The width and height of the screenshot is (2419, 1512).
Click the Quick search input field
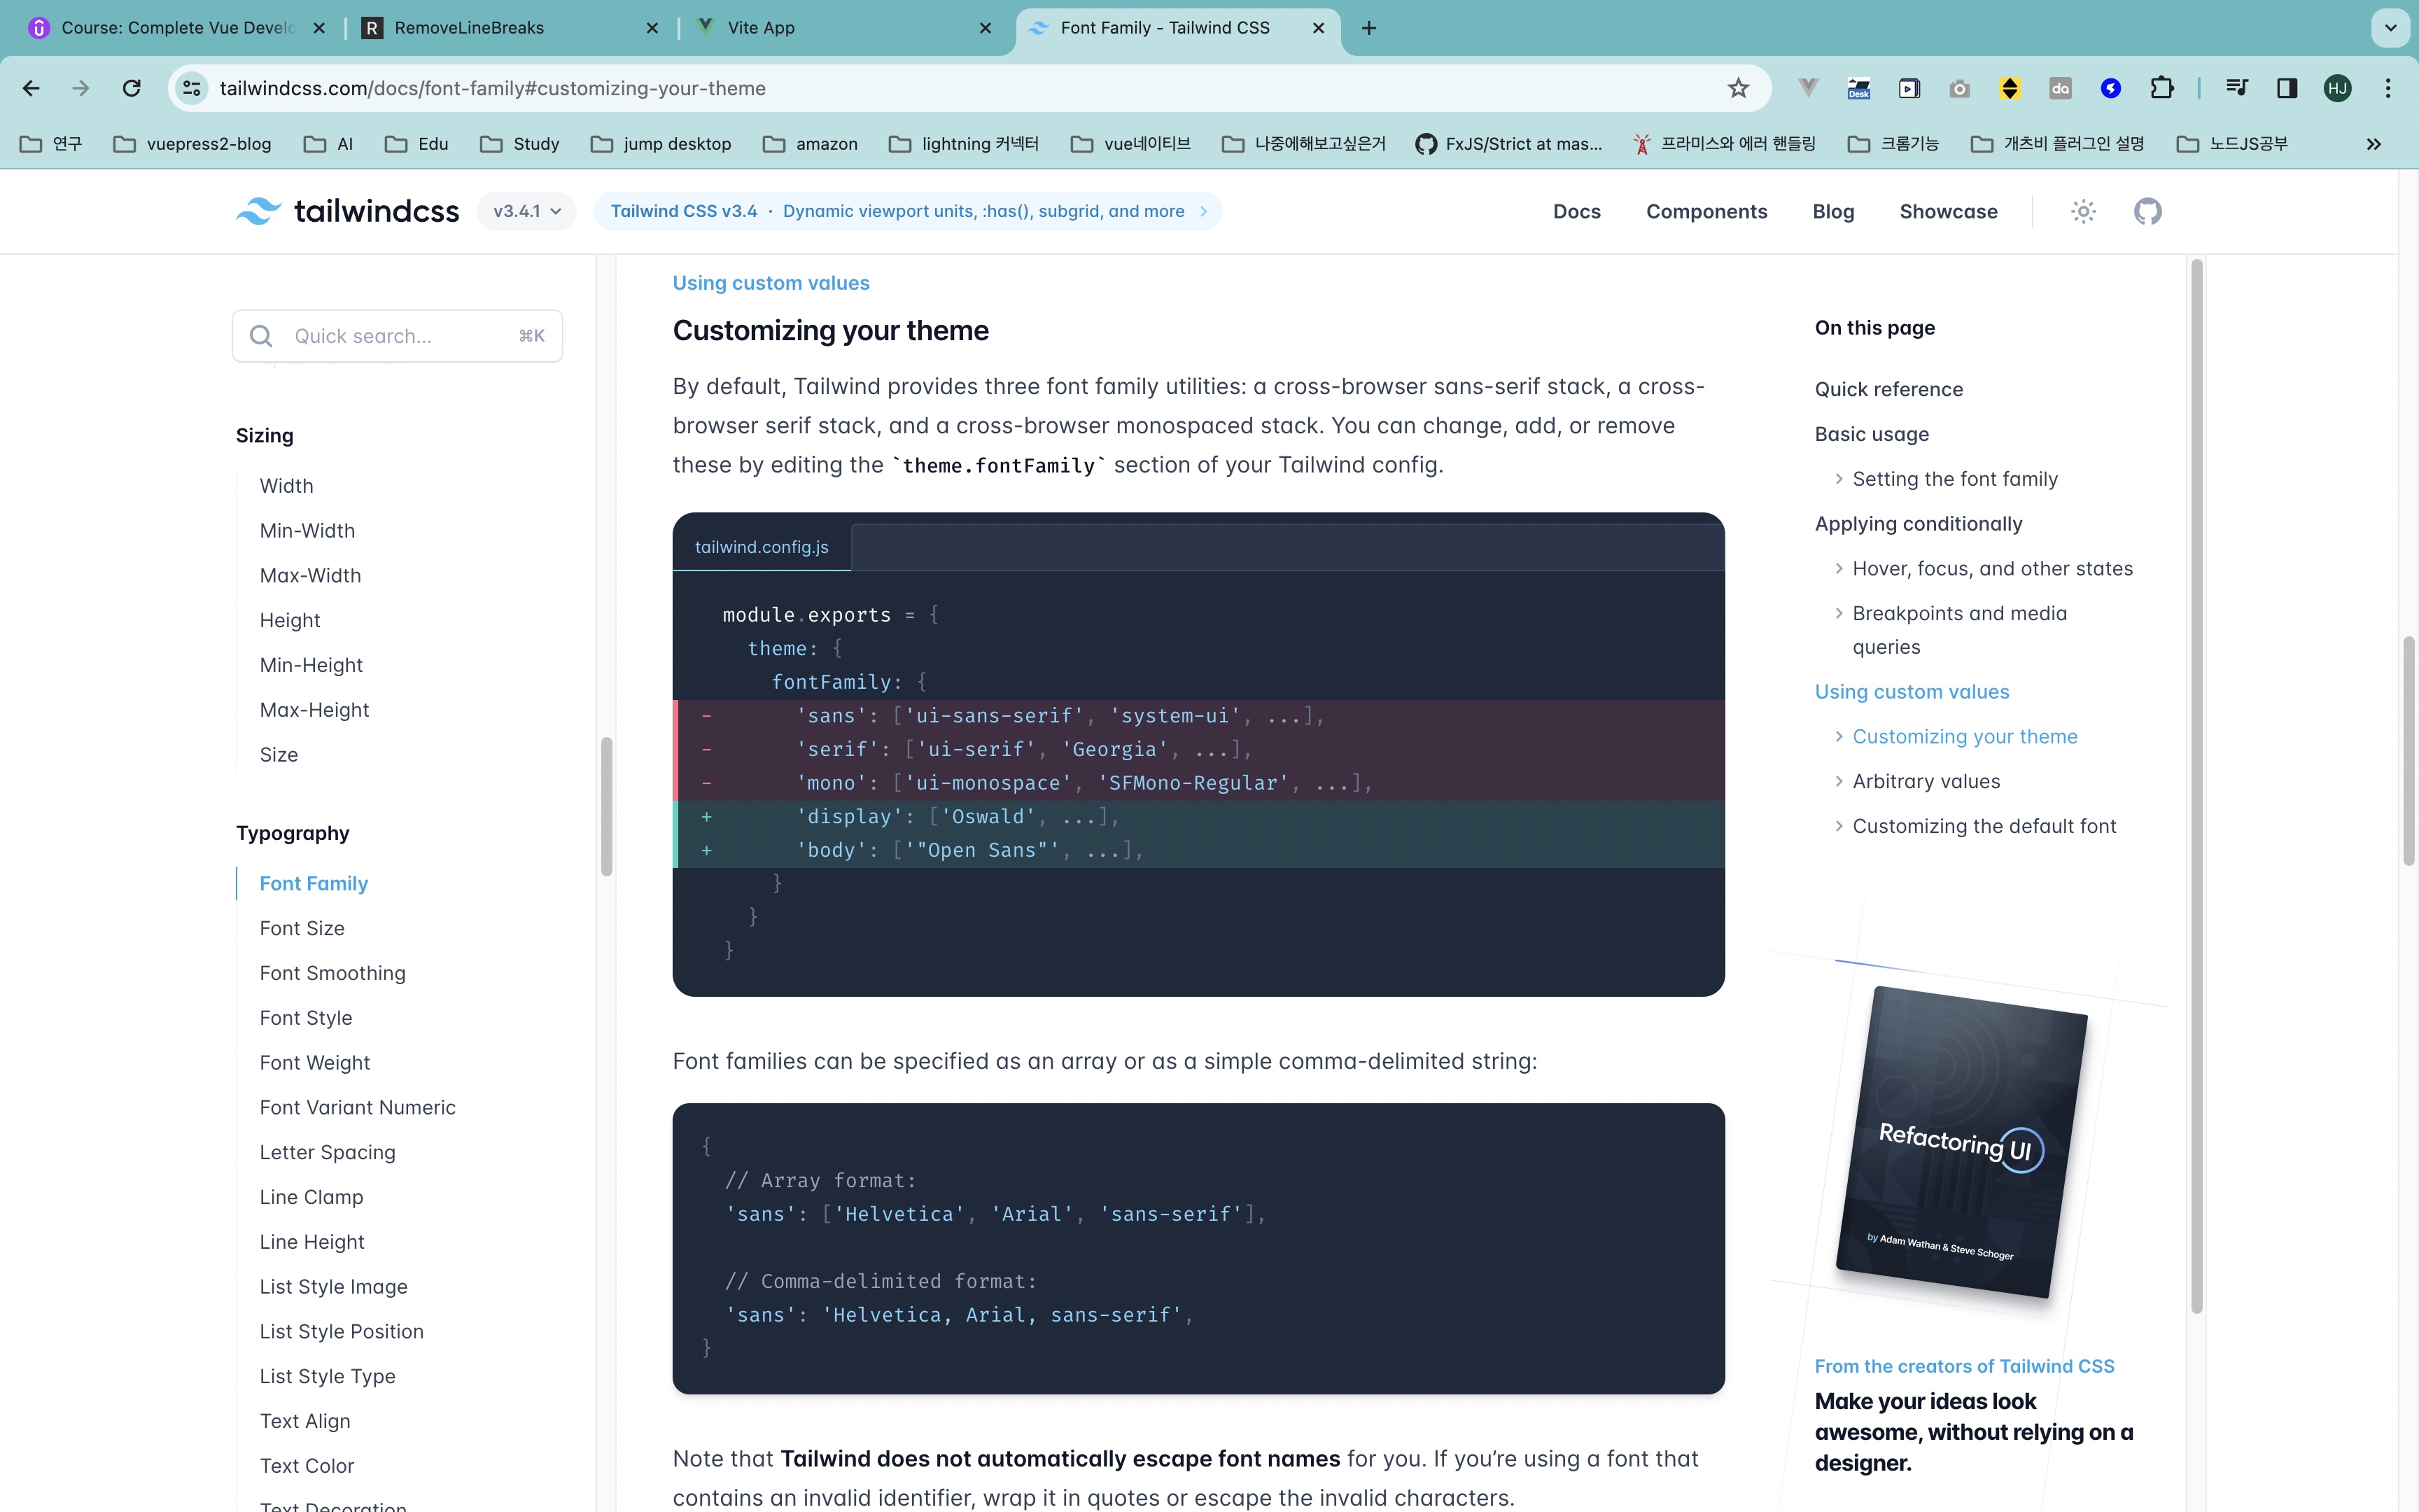tap(398, 336)
